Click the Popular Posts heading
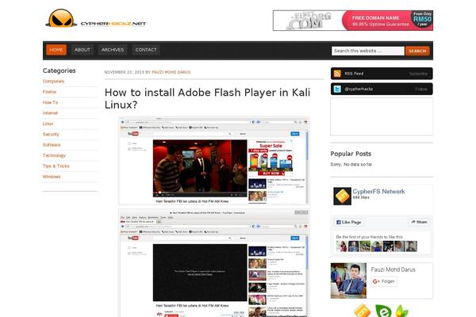 pyautogui.click(x=351, y=154)
